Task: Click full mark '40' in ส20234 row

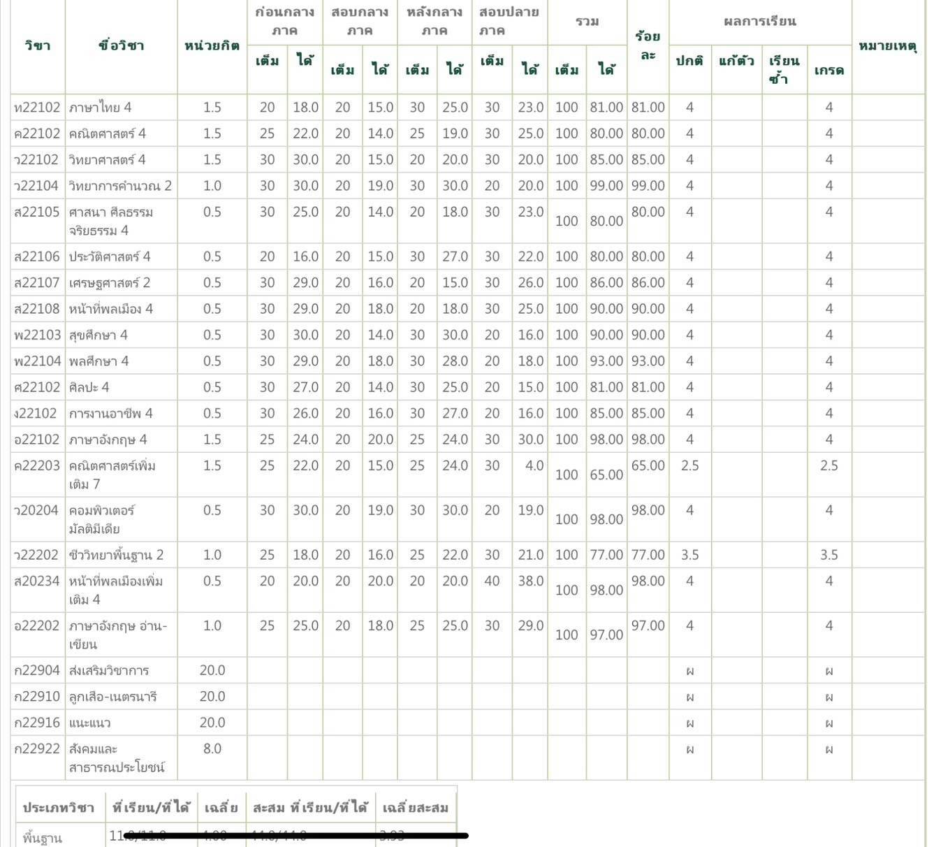Action: point(492,581)
